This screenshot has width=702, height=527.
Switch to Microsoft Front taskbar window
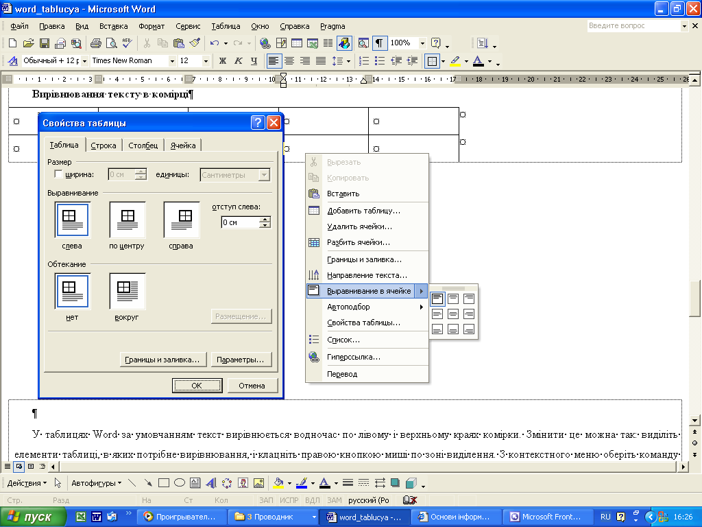547,517
